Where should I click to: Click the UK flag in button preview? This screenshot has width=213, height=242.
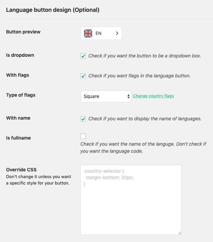pos(88,33)
